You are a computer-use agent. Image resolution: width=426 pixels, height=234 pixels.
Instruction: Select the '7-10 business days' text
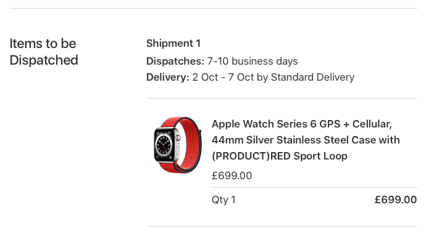point(253,61)
